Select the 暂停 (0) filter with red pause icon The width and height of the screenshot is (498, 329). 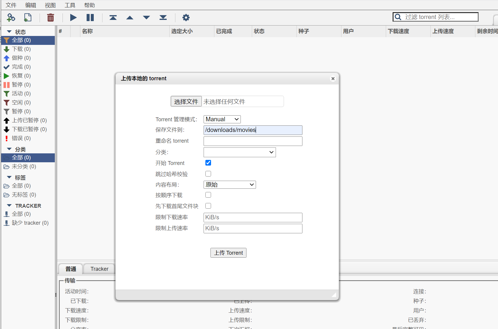[x=28, y=85]
